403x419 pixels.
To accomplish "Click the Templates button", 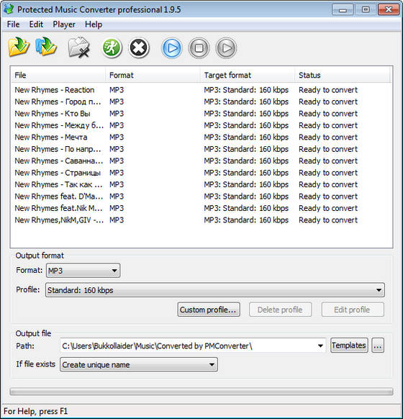I will click(349, 346).
